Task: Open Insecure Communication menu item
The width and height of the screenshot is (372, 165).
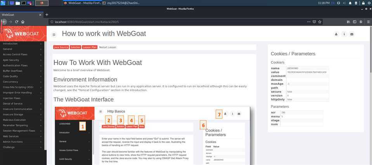Action: coord(22,109)
